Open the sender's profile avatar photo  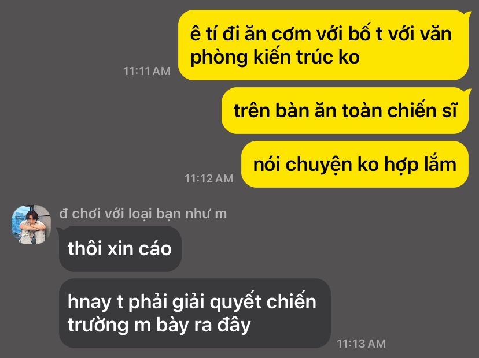pyautogui.click(x=31, y=225)
